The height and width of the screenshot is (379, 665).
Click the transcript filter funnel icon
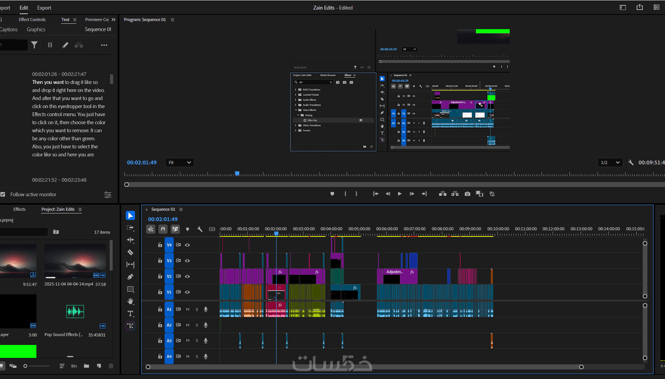coord(34,45)
